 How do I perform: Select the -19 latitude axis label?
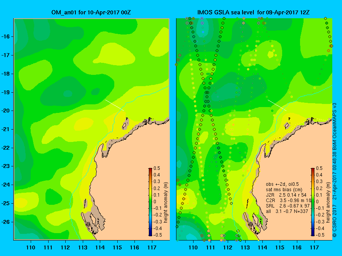point(6,92)
